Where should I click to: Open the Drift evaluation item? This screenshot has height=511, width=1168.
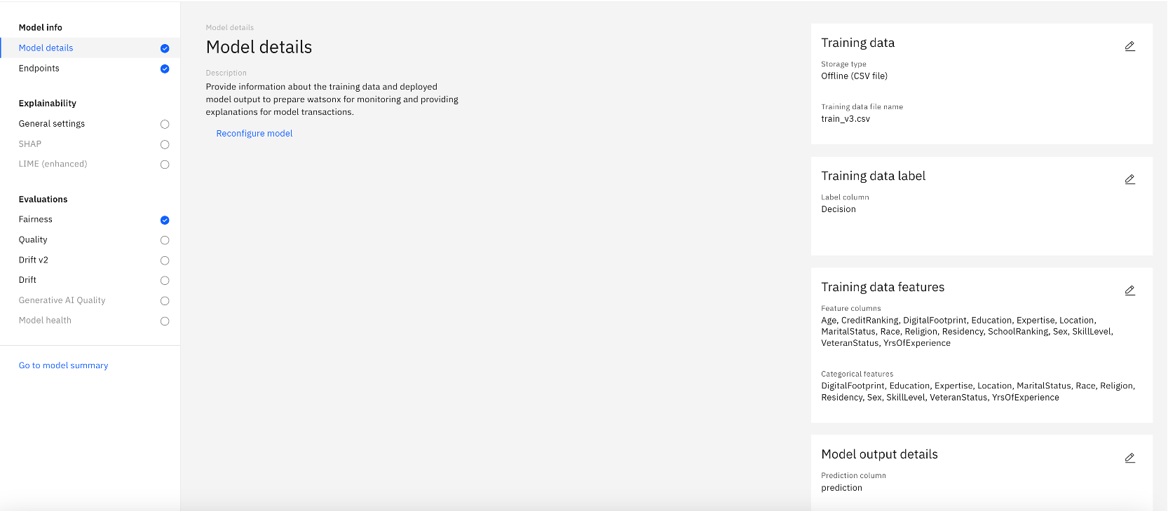pos(90,280)
